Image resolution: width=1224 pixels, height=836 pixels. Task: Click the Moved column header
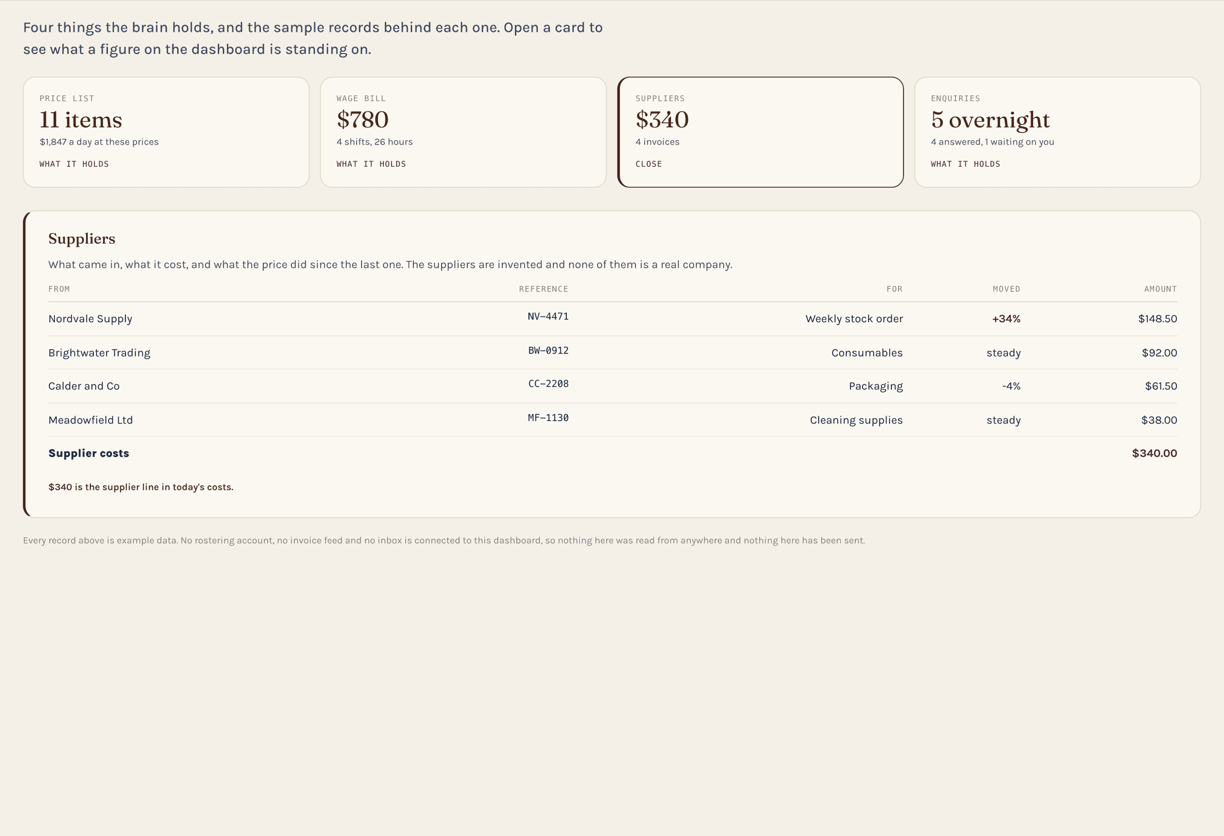(x=1007, y=289)
